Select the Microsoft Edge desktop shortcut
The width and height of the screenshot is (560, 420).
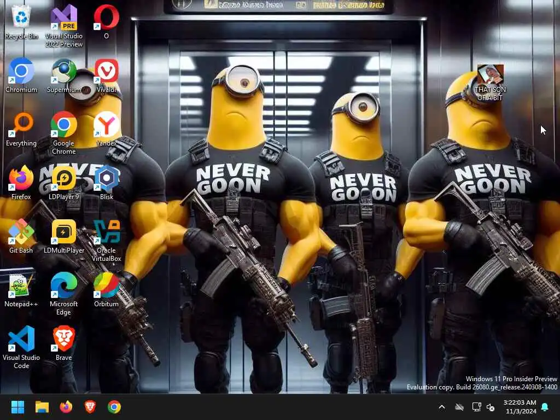(63, 294)
